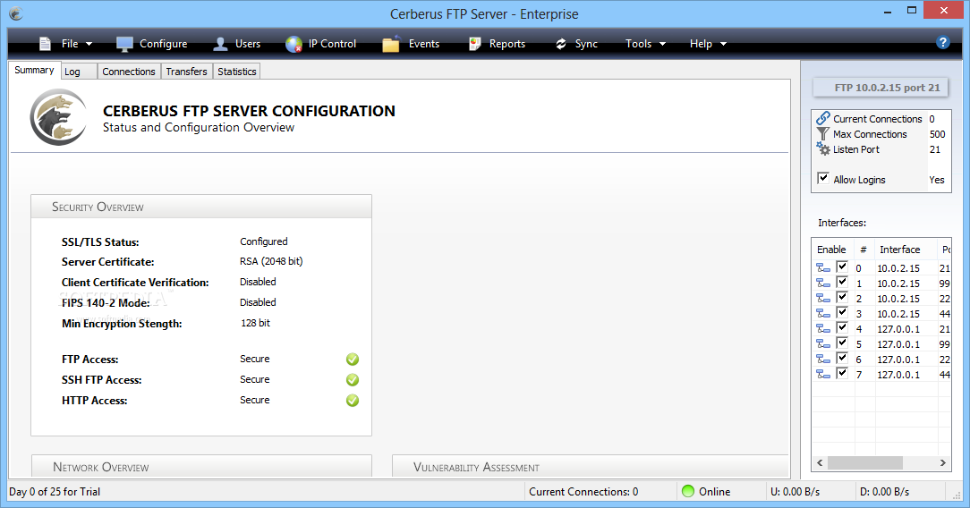Click the green check next to FTP Access

(353, 359)
